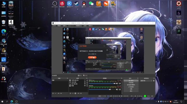Screen dimensions: 187x104
Task: Open the OBS Studio desktop shortcut
Action: 55,4
